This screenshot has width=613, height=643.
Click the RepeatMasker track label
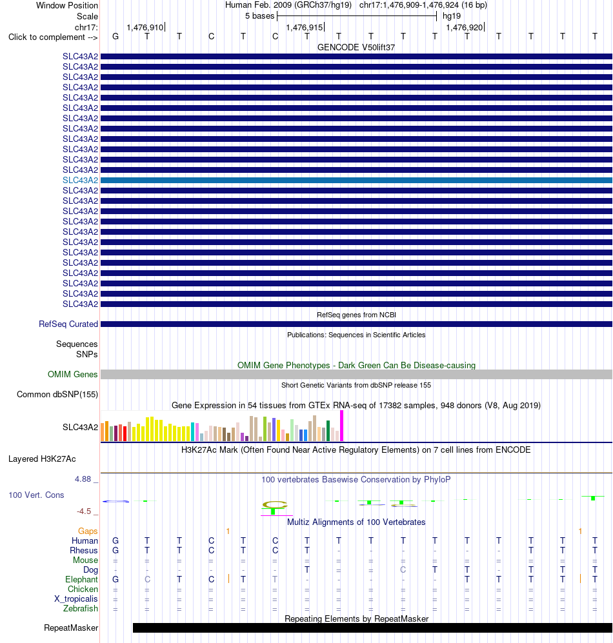point(71,628)
